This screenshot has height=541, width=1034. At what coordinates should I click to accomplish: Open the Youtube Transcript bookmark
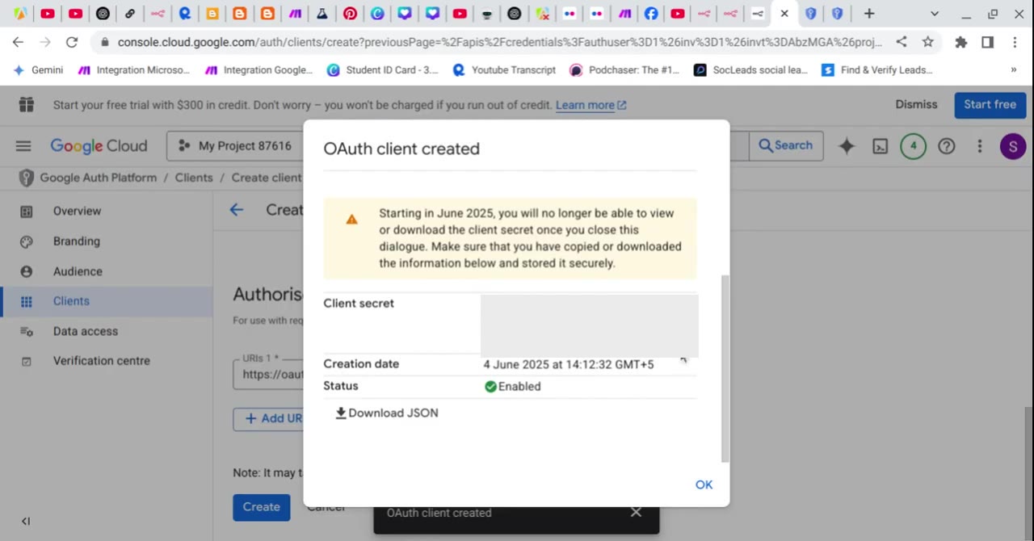(504, 70)
